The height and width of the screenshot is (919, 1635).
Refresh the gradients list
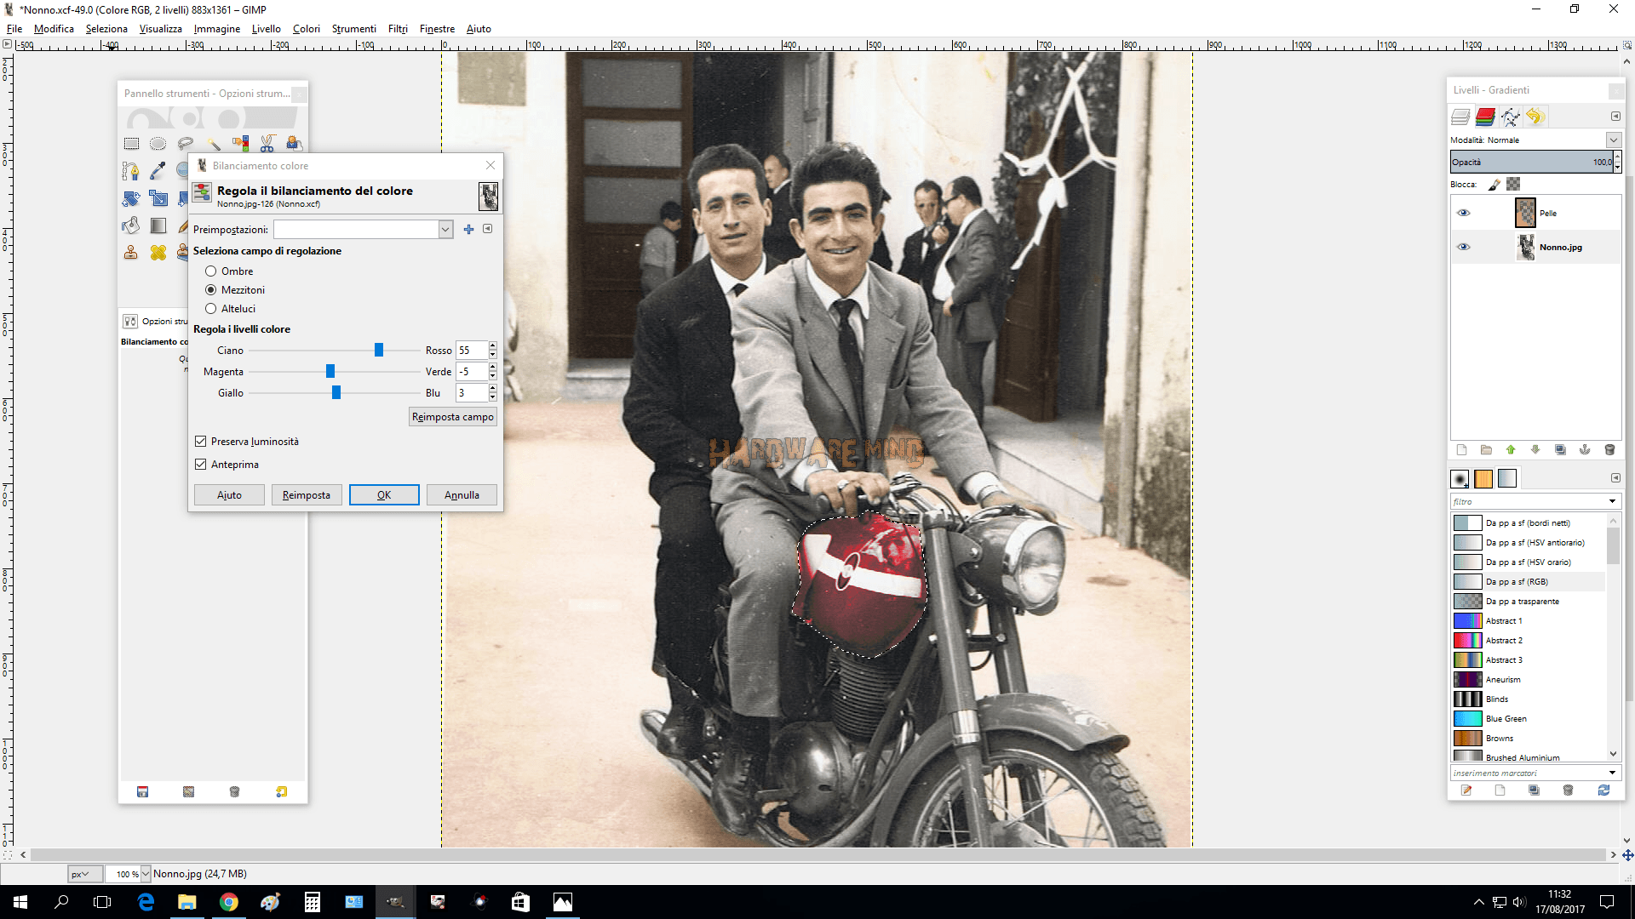click(x=1603, y=791)
